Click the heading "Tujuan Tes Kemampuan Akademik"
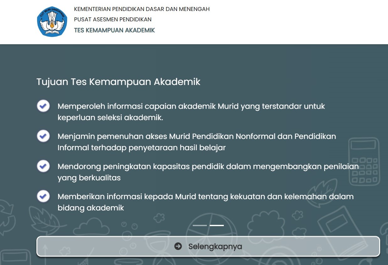The image size is (388, 265). (x=118, y=82)
